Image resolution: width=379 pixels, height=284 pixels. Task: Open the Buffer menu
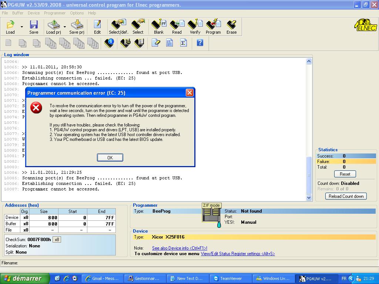[x=18, y=13]
